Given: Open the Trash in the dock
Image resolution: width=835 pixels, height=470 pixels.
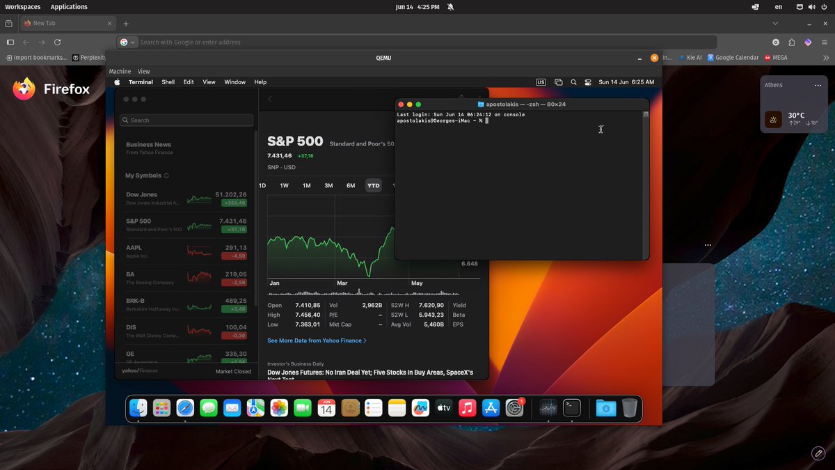Looking at the screenshot, I should [629, 408].
